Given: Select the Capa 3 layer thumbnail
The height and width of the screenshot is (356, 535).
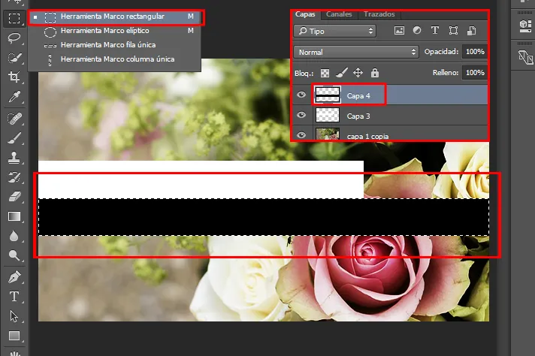Looking at the screenshot, I should coord(328,115).
